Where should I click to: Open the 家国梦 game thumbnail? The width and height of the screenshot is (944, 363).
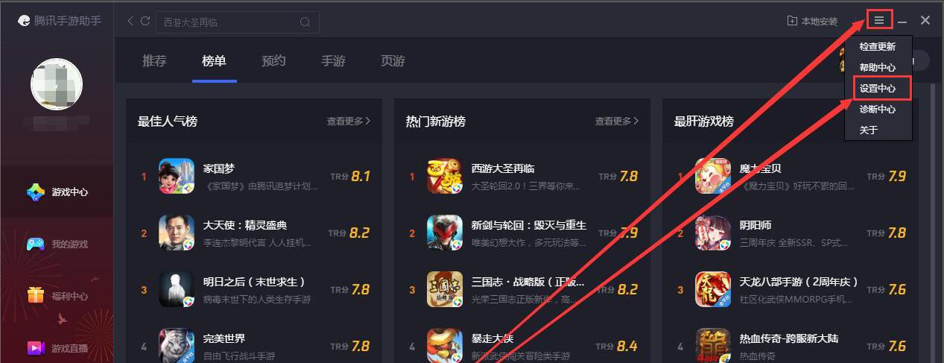pyautogui.click(x=177, y=176)
